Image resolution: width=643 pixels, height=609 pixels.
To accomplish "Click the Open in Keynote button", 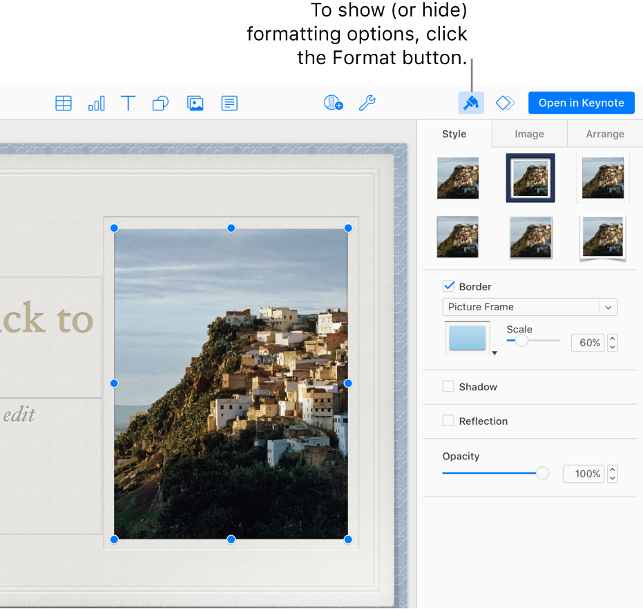I will click(x=581, y=103).
